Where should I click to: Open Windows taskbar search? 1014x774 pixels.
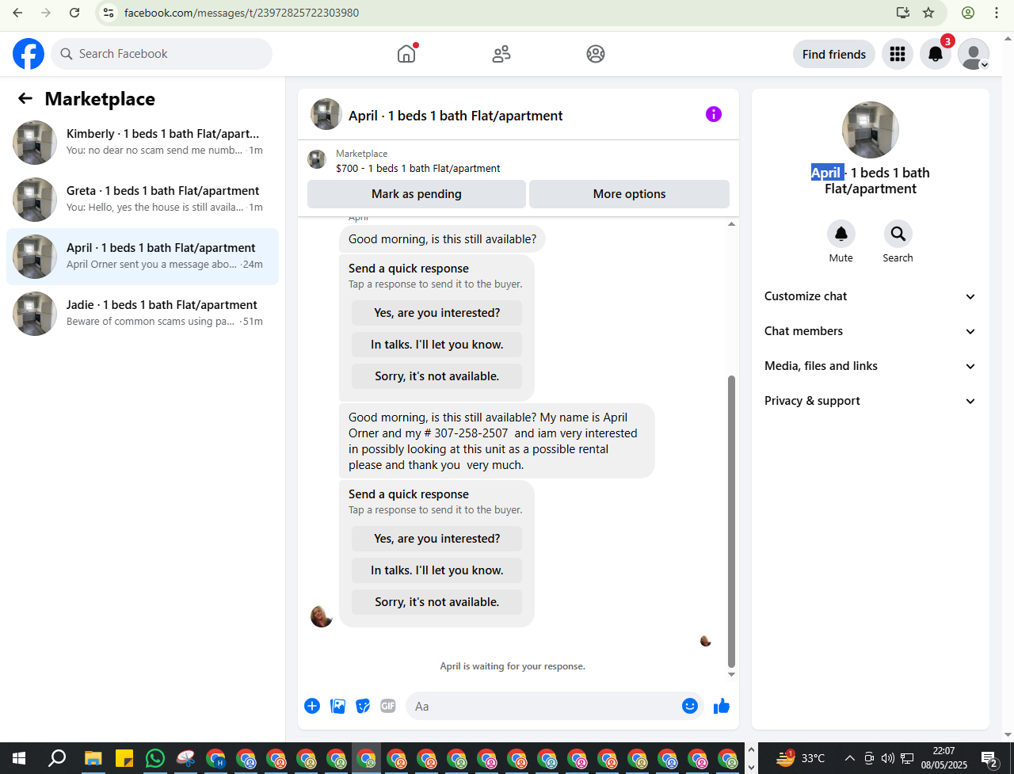point(57,758)
